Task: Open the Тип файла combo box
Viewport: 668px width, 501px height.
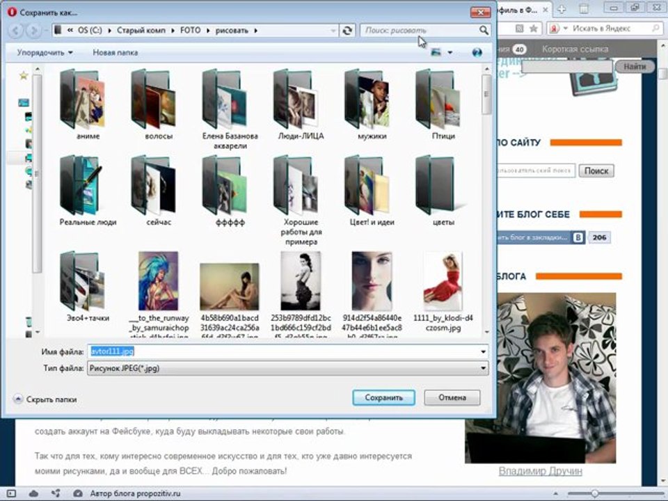Action: 287,368
